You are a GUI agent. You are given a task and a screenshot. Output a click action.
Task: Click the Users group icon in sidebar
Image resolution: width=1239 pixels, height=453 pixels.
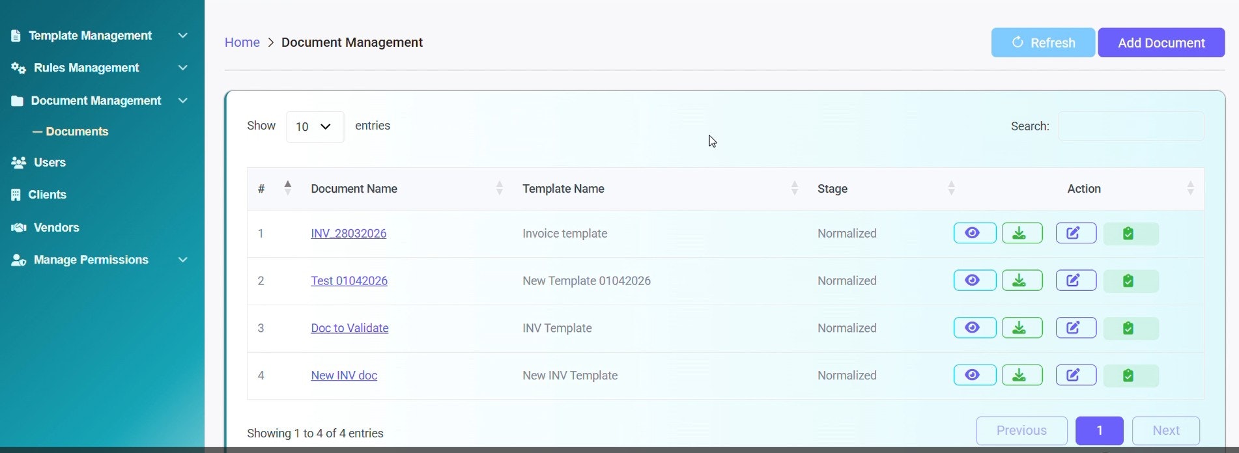pos(18,162)
